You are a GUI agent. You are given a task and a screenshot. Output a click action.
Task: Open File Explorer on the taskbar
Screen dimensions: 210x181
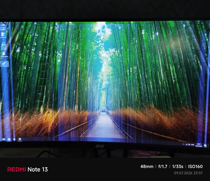pos(4,139)
